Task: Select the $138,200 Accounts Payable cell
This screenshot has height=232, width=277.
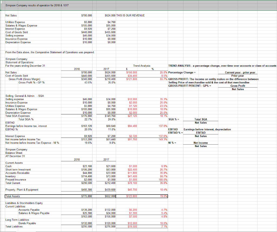Action: click(x=87, y=210)
